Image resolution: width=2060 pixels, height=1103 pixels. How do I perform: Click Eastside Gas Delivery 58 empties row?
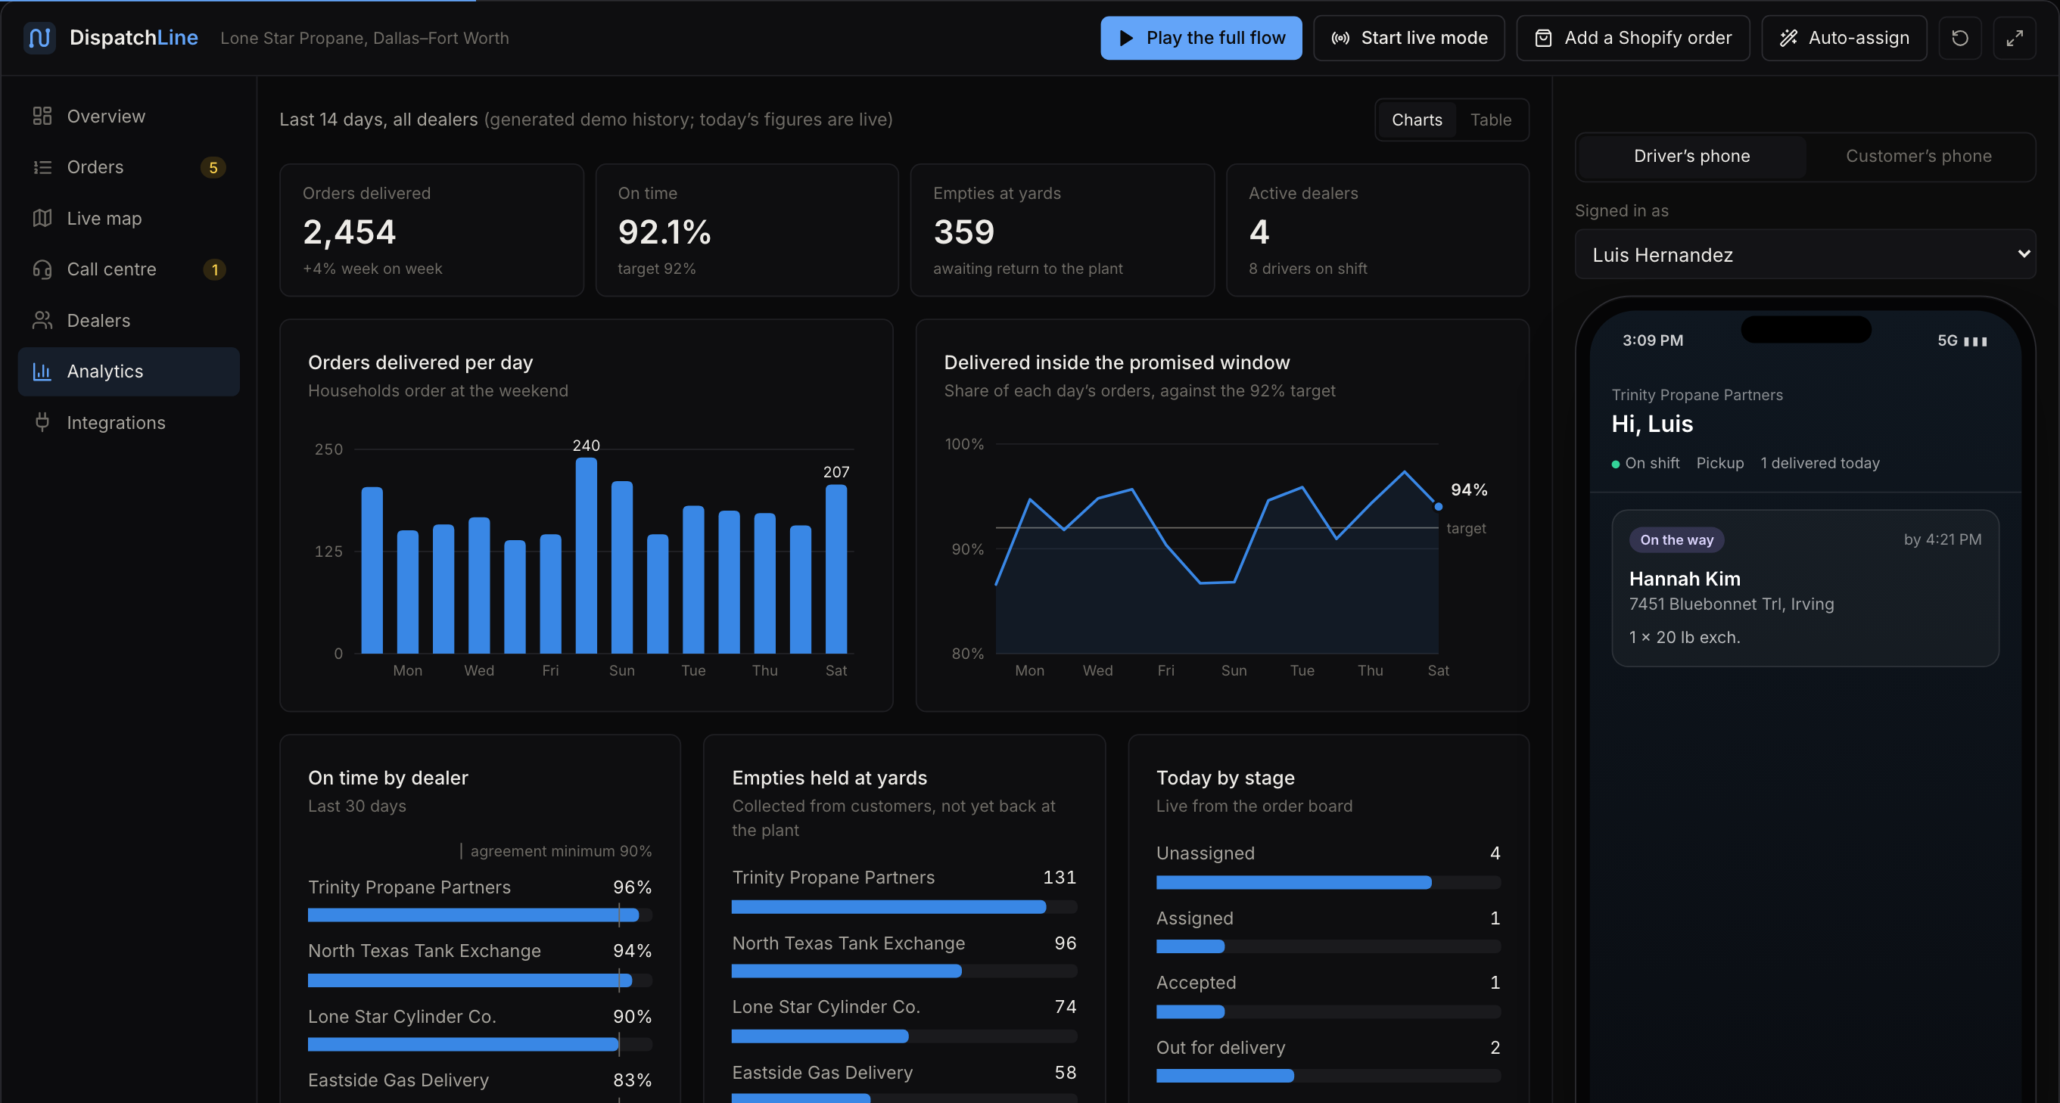[904, 1083]
